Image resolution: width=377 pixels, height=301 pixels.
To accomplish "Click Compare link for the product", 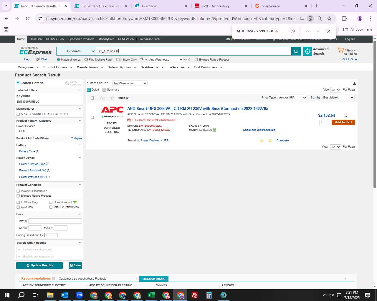I will point(282,141).
